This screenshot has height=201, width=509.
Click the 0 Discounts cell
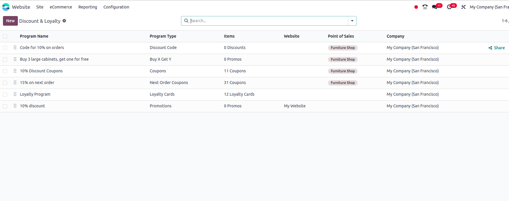pos(235,48)
